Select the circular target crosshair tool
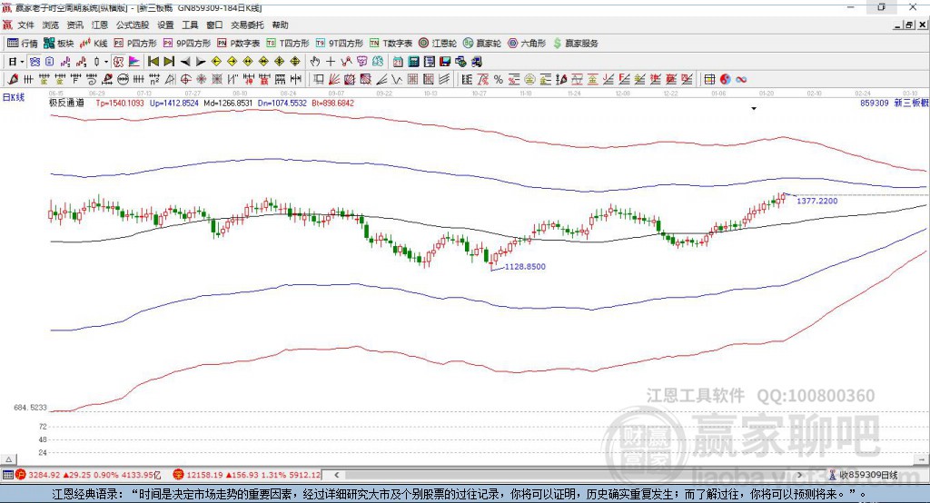930x503 pixels. click(x=185, y=80)
